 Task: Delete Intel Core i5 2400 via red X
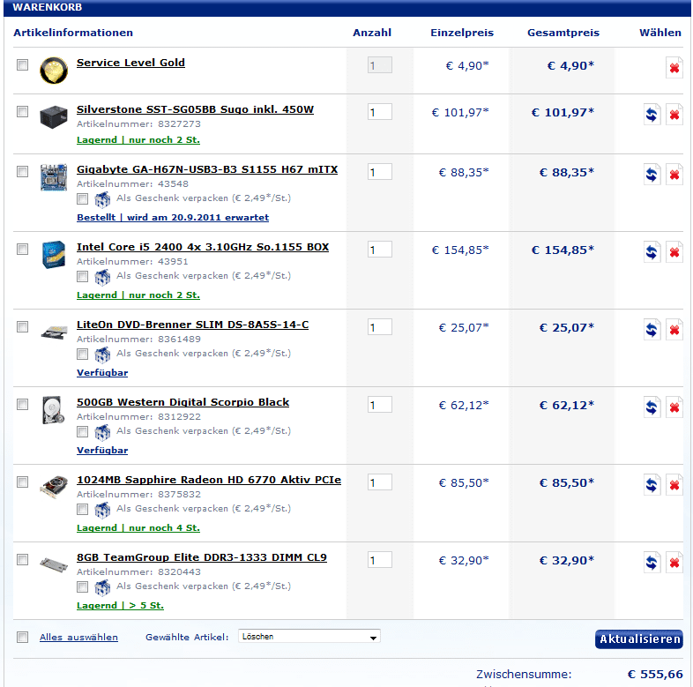coord(674,252)
